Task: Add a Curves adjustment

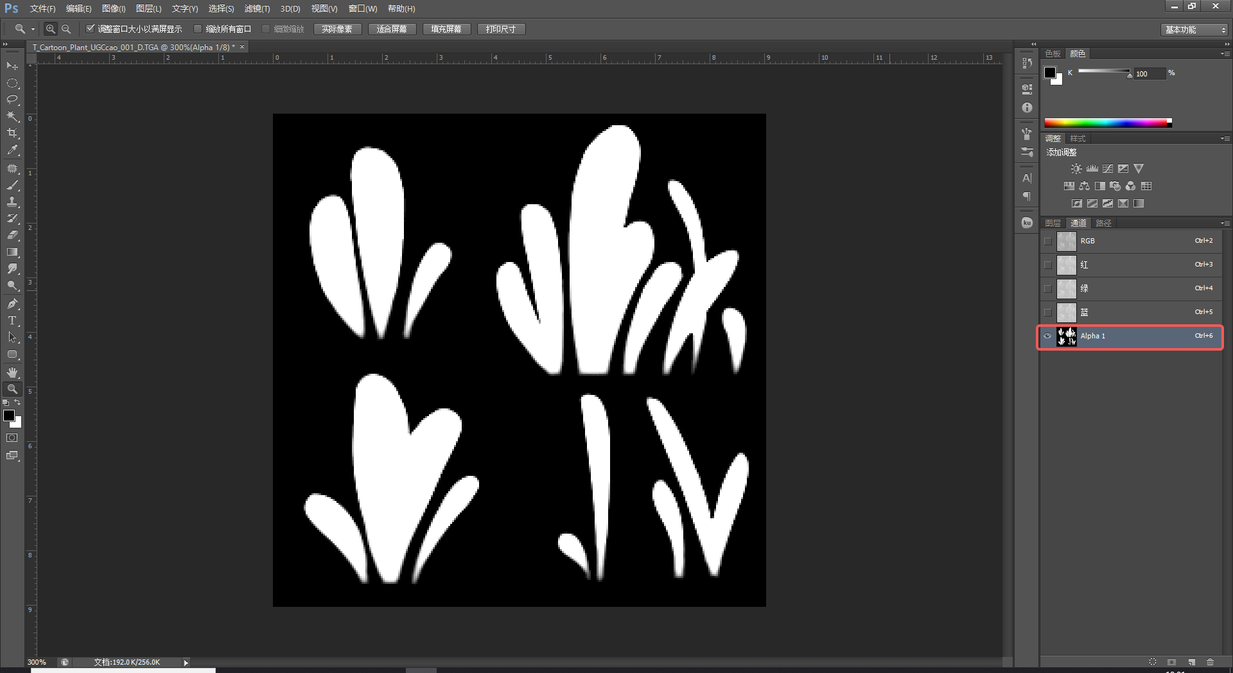Action: pos(1108,169)
